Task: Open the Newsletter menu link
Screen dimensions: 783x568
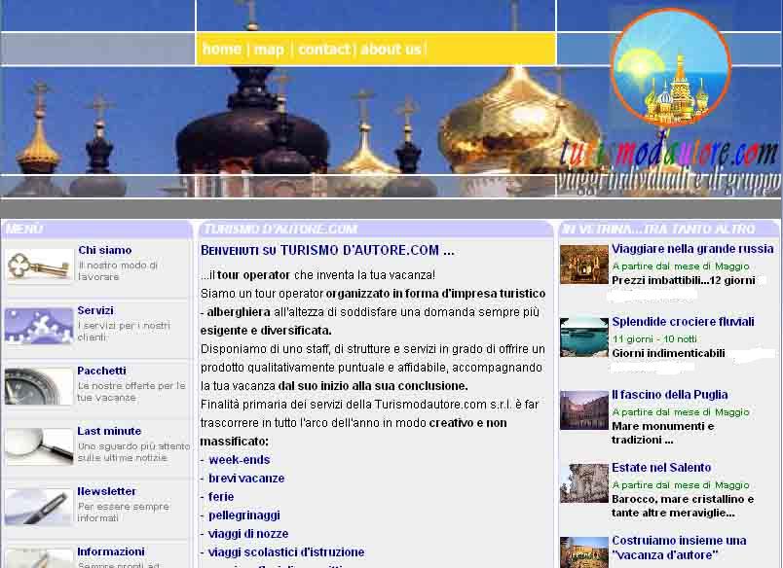Action: [106, 491]
